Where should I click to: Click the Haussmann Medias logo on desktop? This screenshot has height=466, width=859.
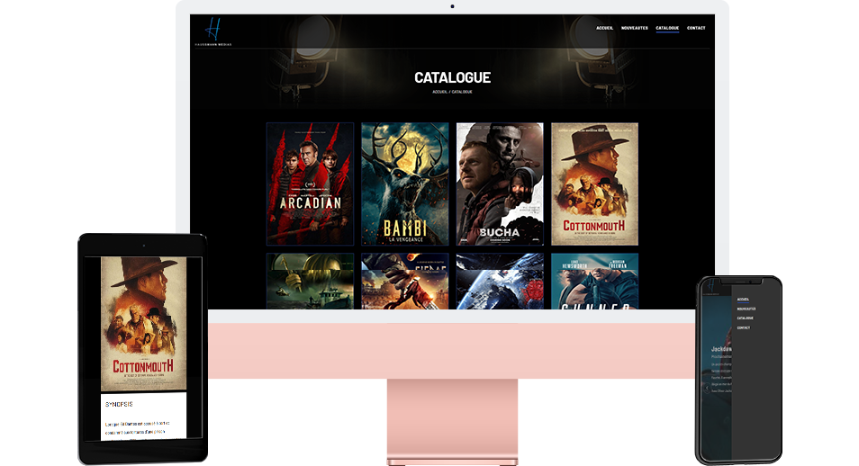coord(212,31)
